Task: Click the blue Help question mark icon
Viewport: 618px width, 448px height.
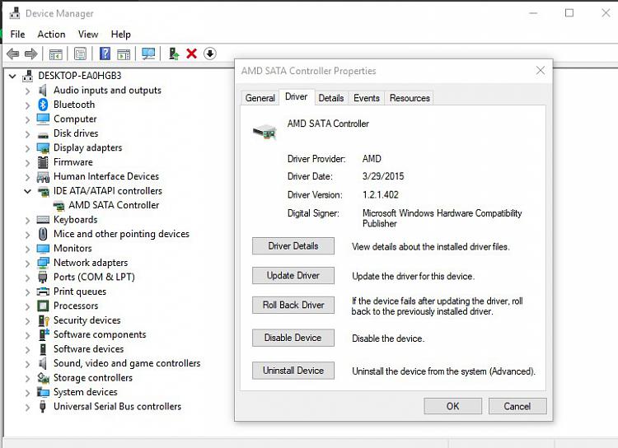Action: (105, 54)
